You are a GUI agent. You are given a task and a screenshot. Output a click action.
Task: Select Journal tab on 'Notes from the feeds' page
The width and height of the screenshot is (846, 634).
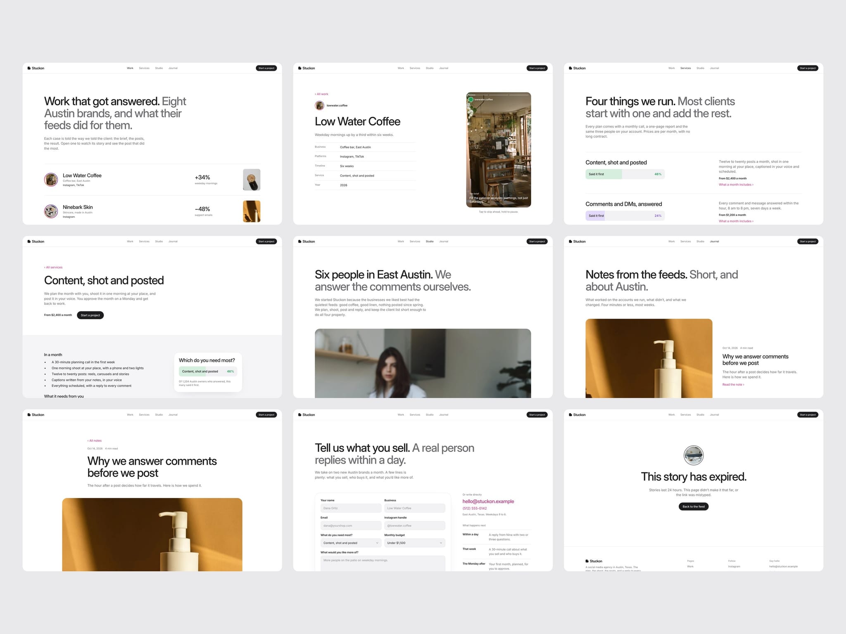tap(714, 241)
